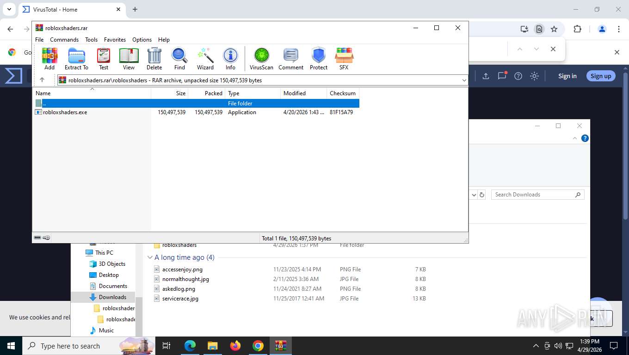
Task: Expand the WinRAR address path dropdown
Action: 464,80
